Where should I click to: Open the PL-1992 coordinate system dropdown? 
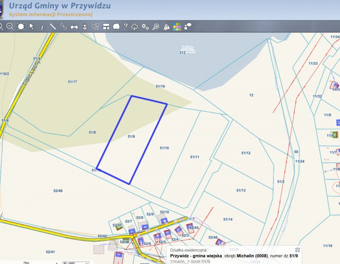coord(76,263)
